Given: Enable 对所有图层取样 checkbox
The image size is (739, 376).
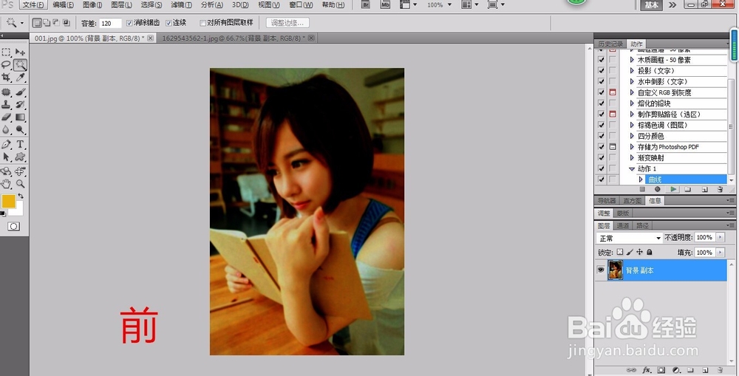Looking at the screenshot, I should 202,23.
